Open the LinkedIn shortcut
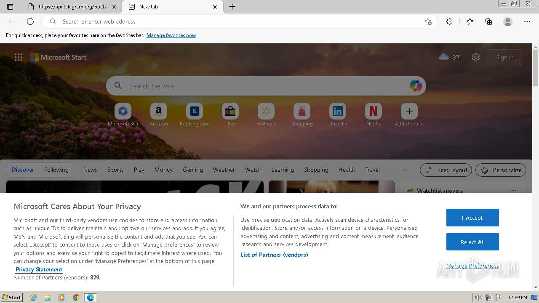Image resolution: width=539 pixels, height=303 pixels. pyautogui.click(x=338, y=114)
